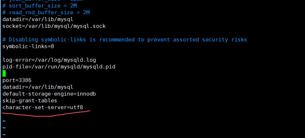Viewport: 305px width, 138px height.
Task: Click the default-storage-engine=innodb line
Action: pyautogui.click(x=49, y=94)
